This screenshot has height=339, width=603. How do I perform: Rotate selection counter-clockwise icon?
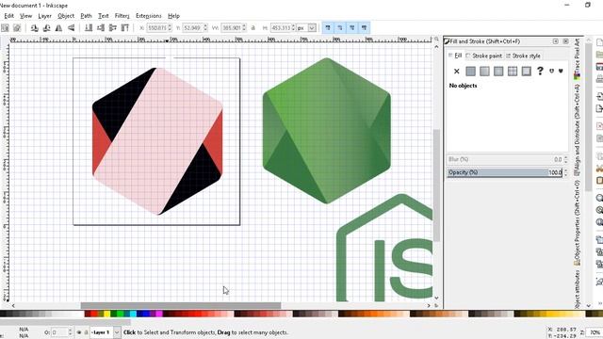coord(34,27)
